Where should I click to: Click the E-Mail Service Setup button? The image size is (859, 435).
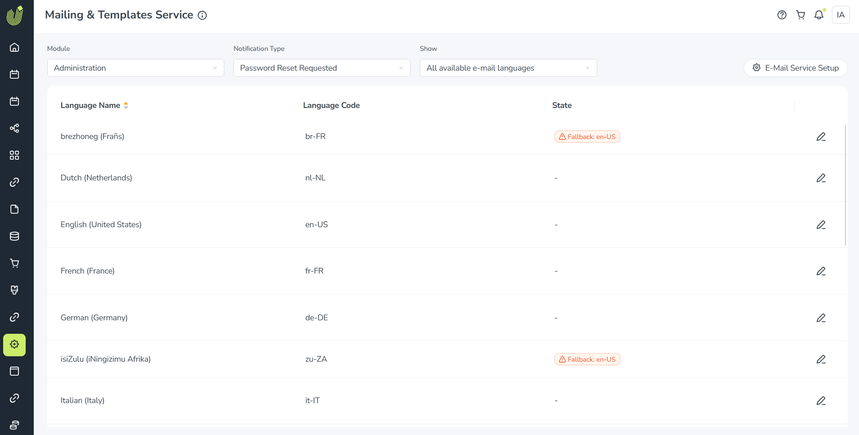pos(795,68)
